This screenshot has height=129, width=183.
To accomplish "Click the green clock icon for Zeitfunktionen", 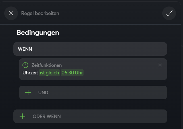I will click(26, 65).
